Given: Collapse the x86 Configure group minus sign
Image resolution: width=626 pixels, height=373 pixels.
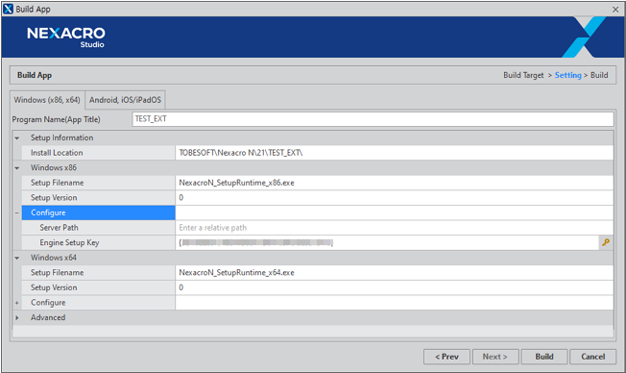Looking at the screenshot, I should [16, 212].
